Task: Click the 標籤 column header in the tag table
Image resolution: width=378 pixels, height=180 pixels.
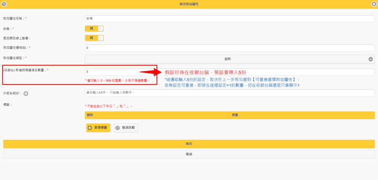Action: 235,115
